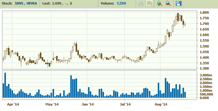Click the Last: label in header
Viewport: 218px width, 111px height.
(46, 3)
